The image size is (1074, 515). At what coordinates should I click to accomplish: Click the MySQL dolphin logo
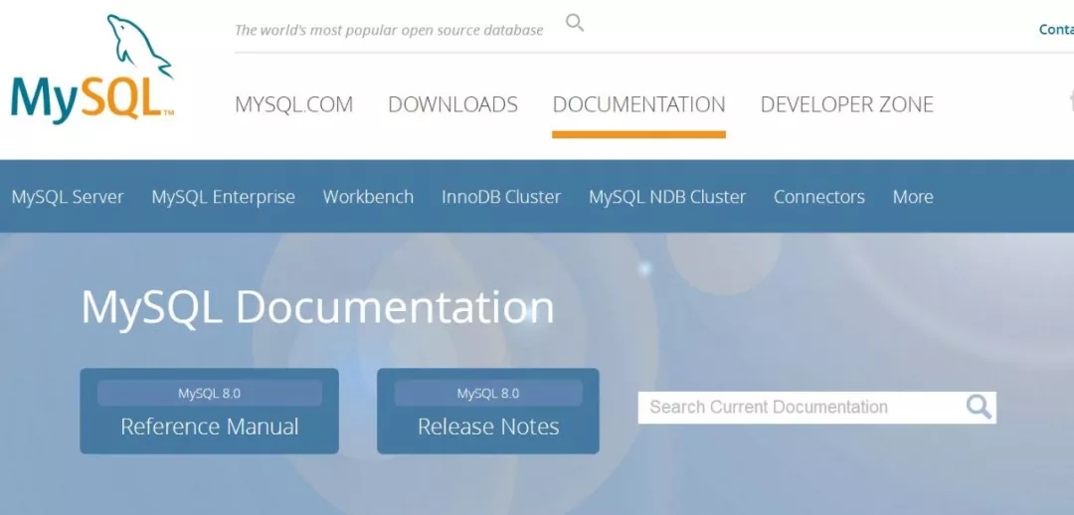[x=91, y=70]
